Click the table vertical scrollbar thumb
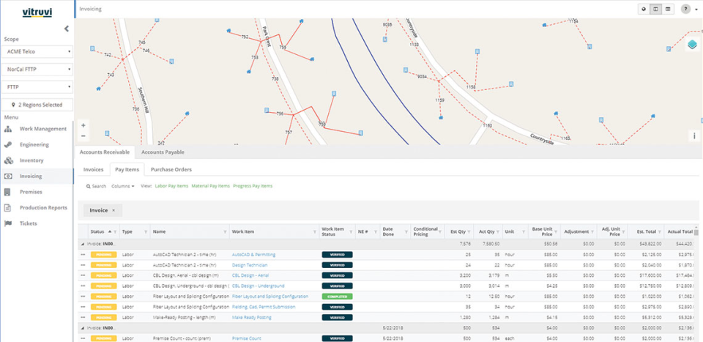This screenshot has height=342, width=703. point(696,233)
